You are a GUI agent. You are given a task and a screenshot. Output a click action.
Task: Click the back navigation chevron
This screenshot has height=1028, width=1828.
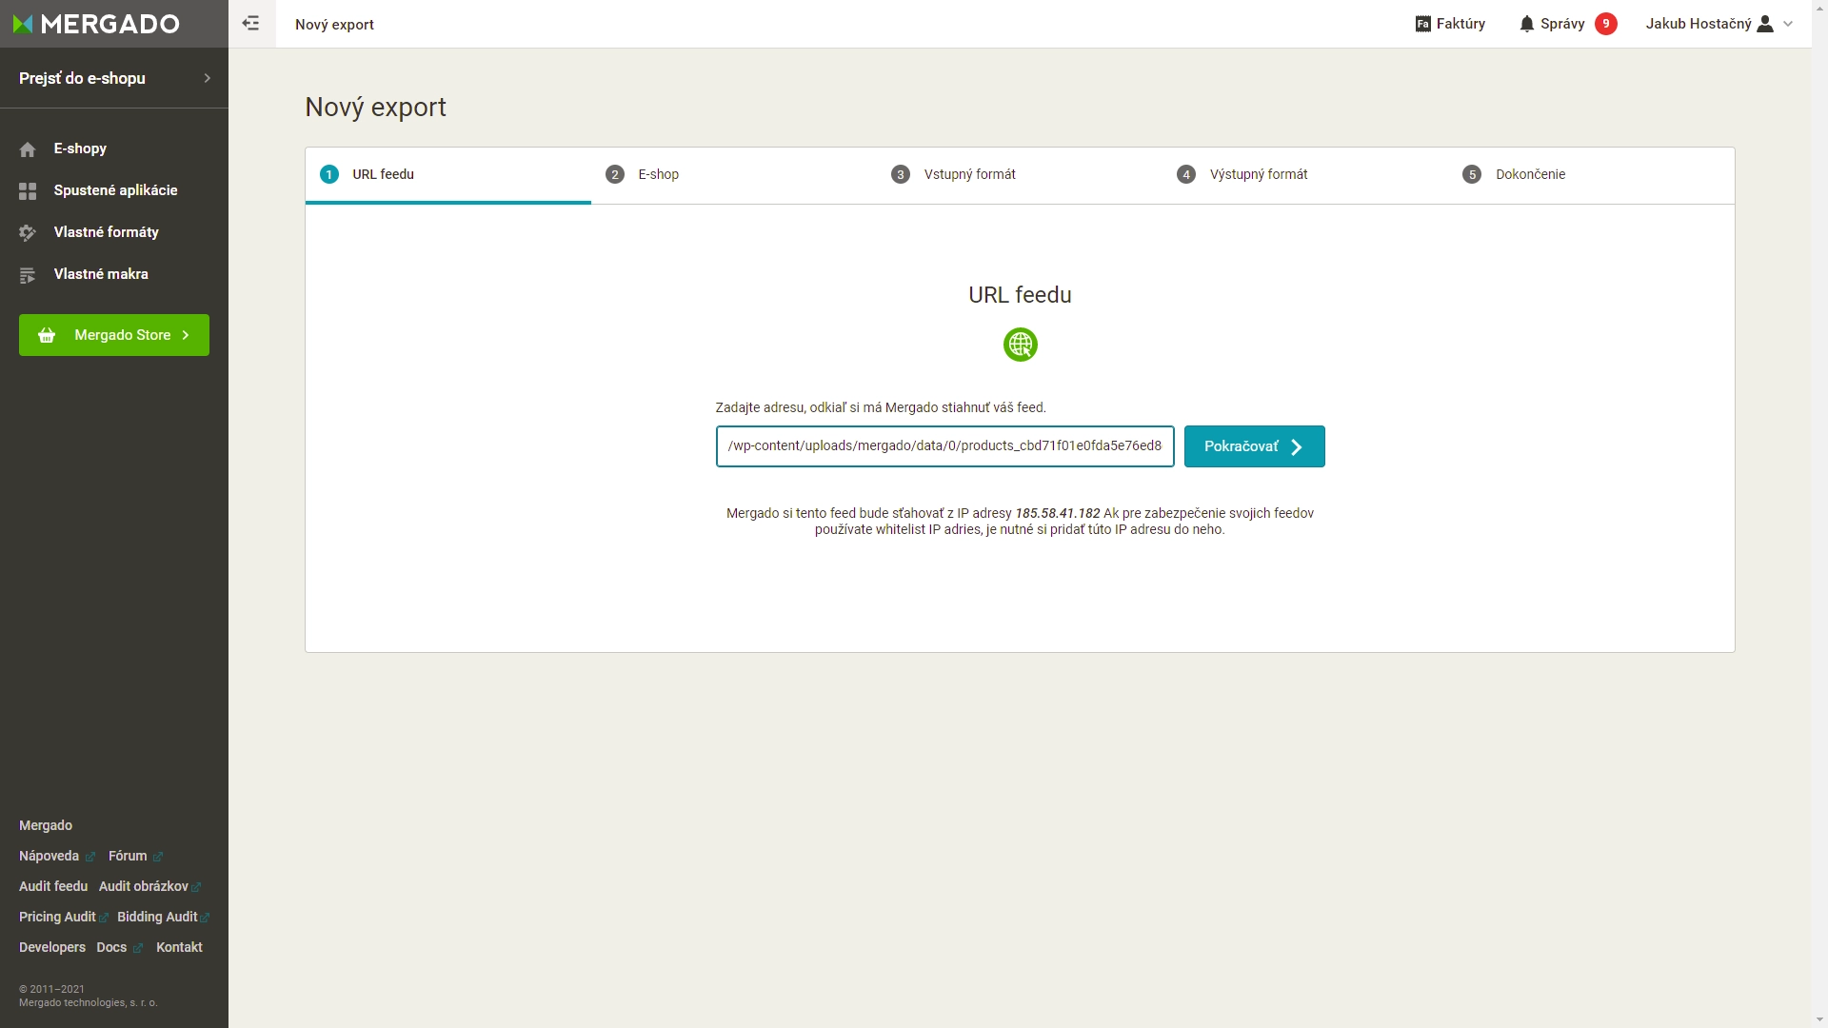click(x=251, y=24)
